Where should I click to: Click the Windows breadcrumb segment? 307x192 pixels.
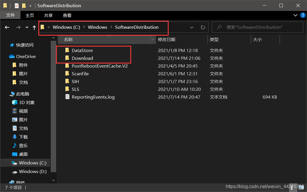[x=97, y=27]
